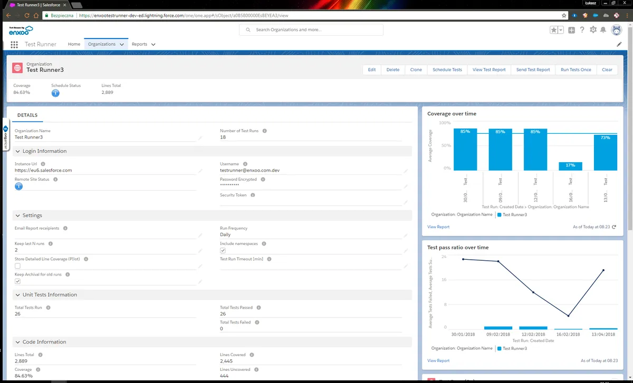
Task: Open View Report under Coverage chart
Action: coord(438,227)
